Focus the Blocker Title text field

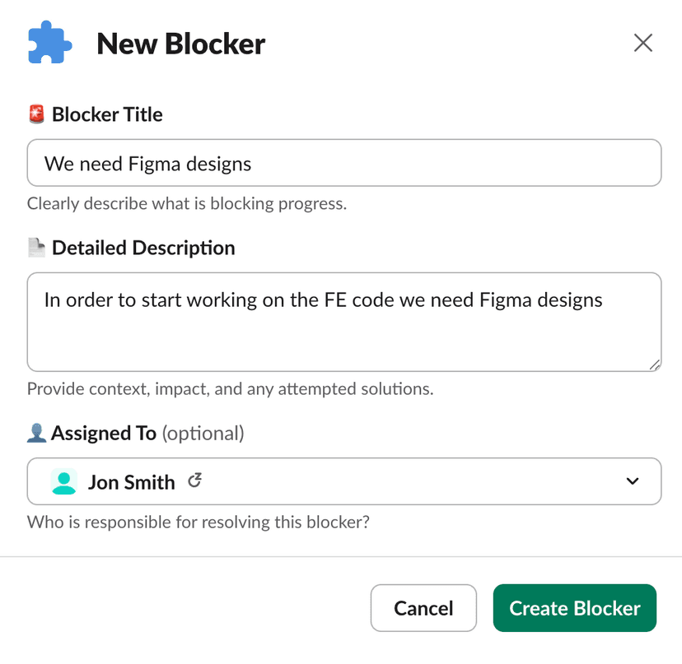(344, 163)
